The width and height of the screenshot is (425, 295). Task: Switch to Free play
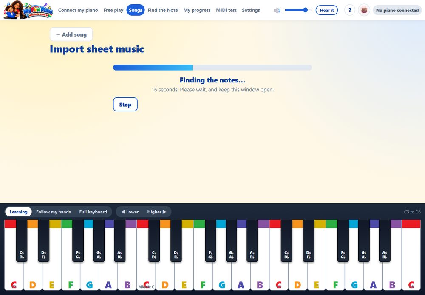pyautogui.click(x=113, y=10)
